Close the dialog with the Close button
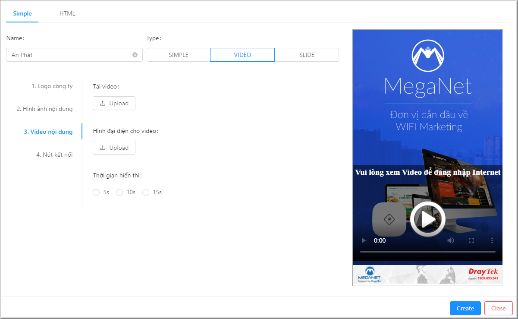The height and width of the screenshot is (319, 518). (x=498, y=308)
